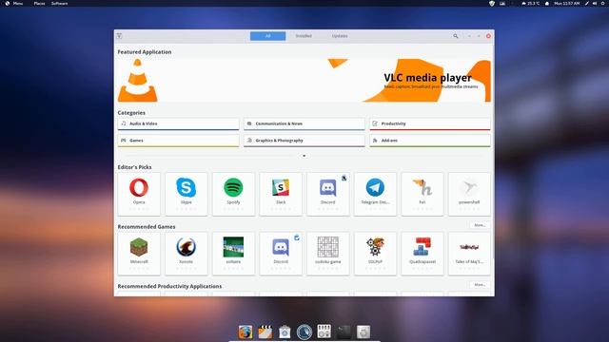Image resolution: width=609 pixels, height=342 pixels.
Task: Open the VLC media player featured banner
Action: [304, 80]
